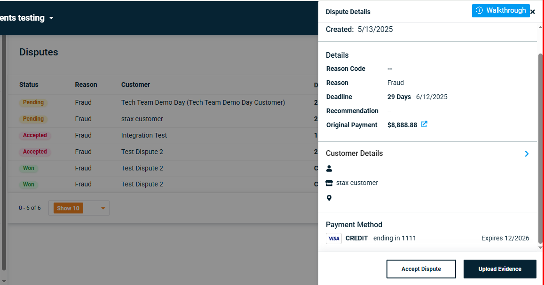544x285 pixels.
Task: Click the Reason Code label
Action: 346,69
